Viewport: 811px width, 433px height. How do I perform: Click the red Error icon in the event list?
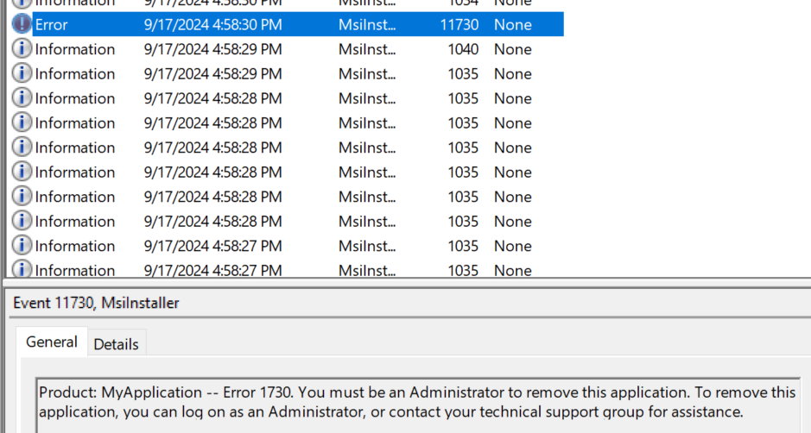pyautogui.click(x=22, y=24)
